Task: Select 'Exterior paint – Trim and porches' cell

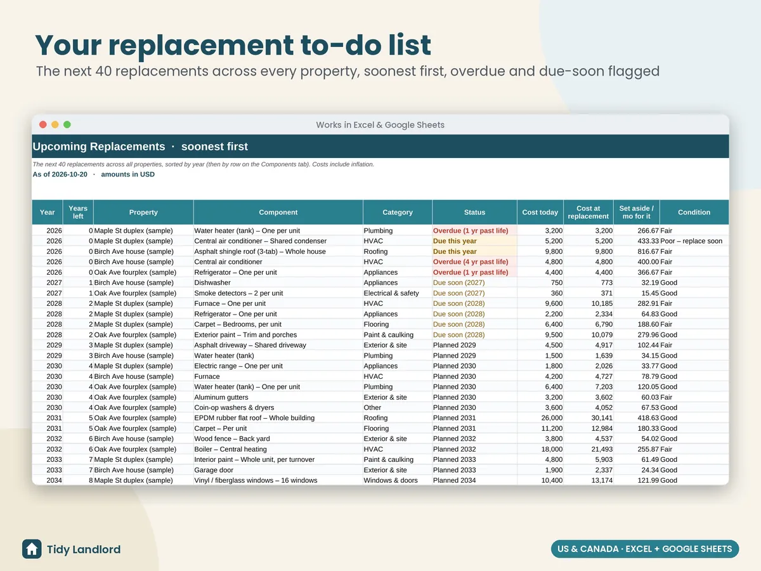Action: coord(278,335)
